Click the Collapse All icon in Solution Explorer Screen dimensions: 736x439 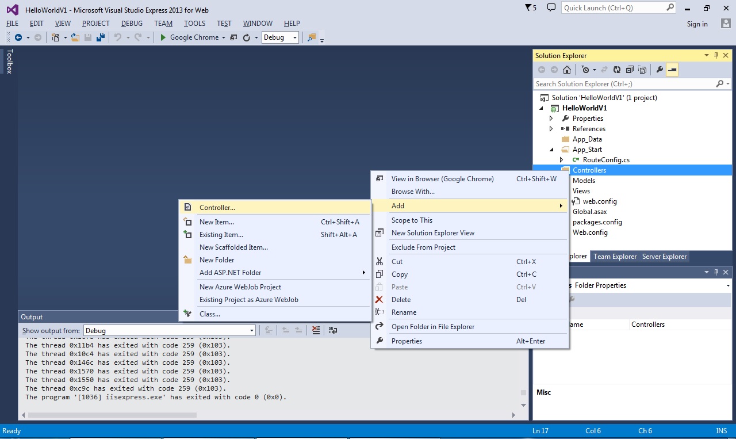tap(630, 70)
